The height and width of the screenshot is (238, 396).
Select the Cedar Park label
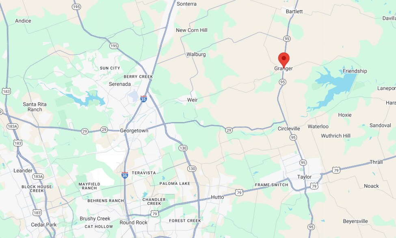(x=44, y=225)
